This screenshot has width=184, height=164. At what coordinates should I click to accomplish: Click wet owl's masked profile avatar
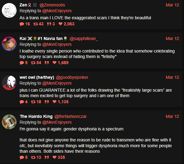(x=9, y=83)
